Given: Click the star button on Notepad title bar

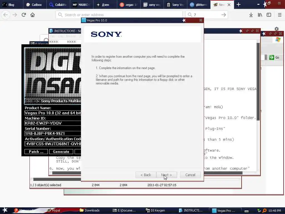Looking at the screenshot, I should pyautogui.click(x=241, y=31).
